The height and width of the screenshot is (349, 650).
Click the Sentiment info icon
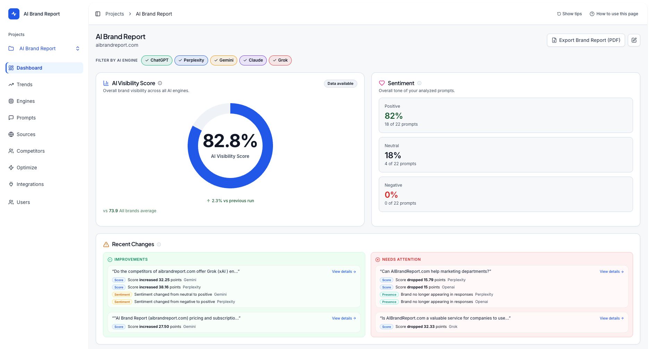tap(419, 83)
